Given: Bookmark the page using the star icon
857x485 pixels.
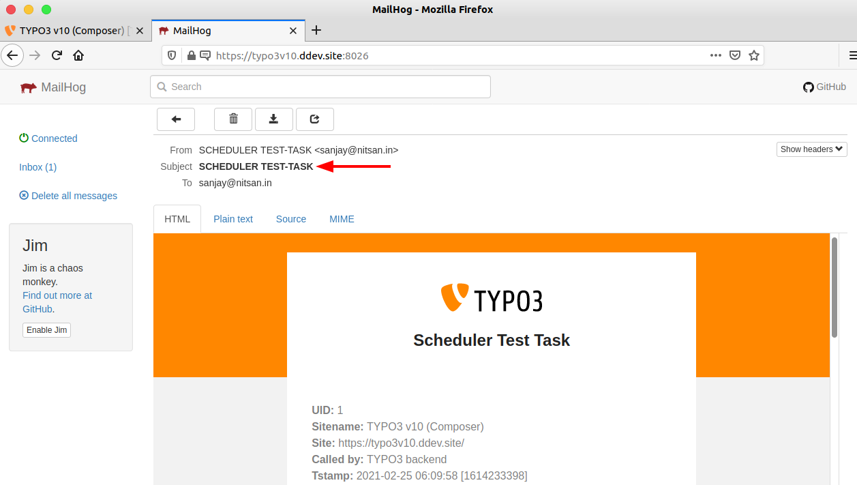Looking at the screenshot, I should pyautogui.click(x=754, y=55).
